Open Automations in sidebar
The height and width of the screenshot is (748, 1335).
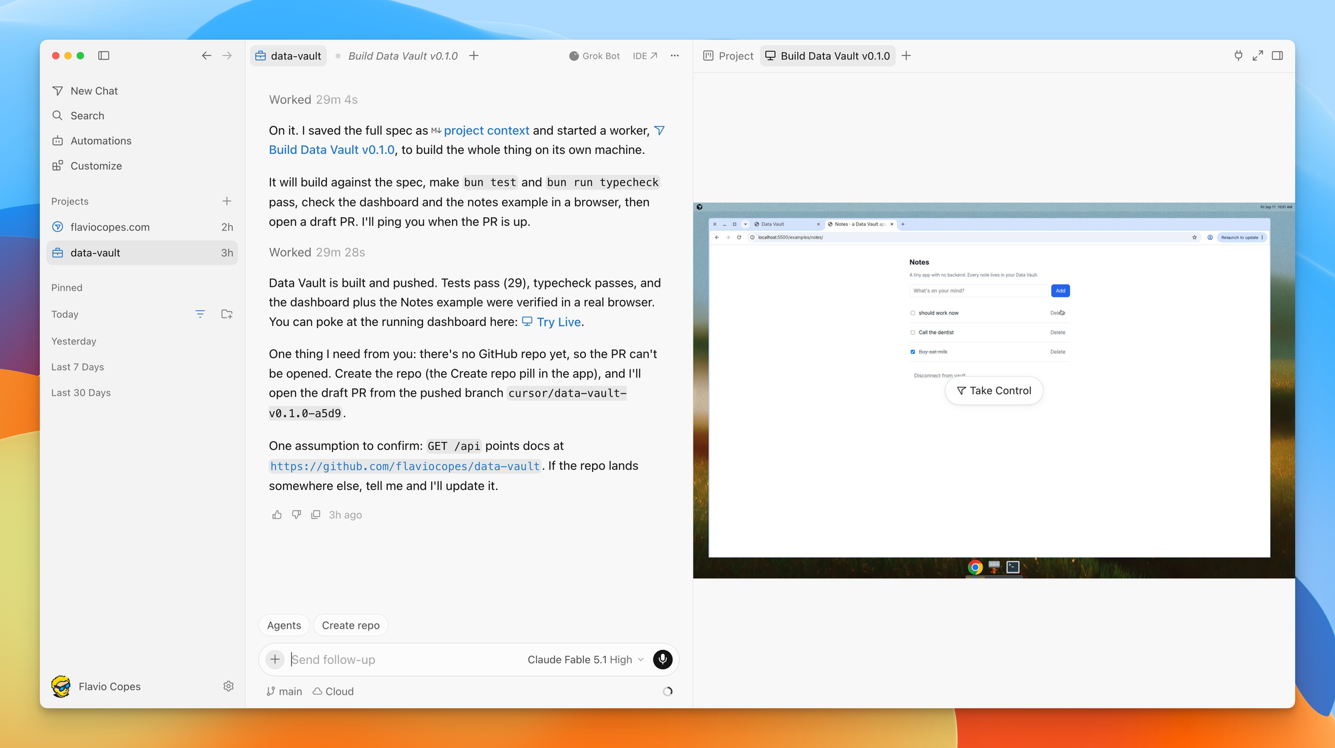[101, 141]
